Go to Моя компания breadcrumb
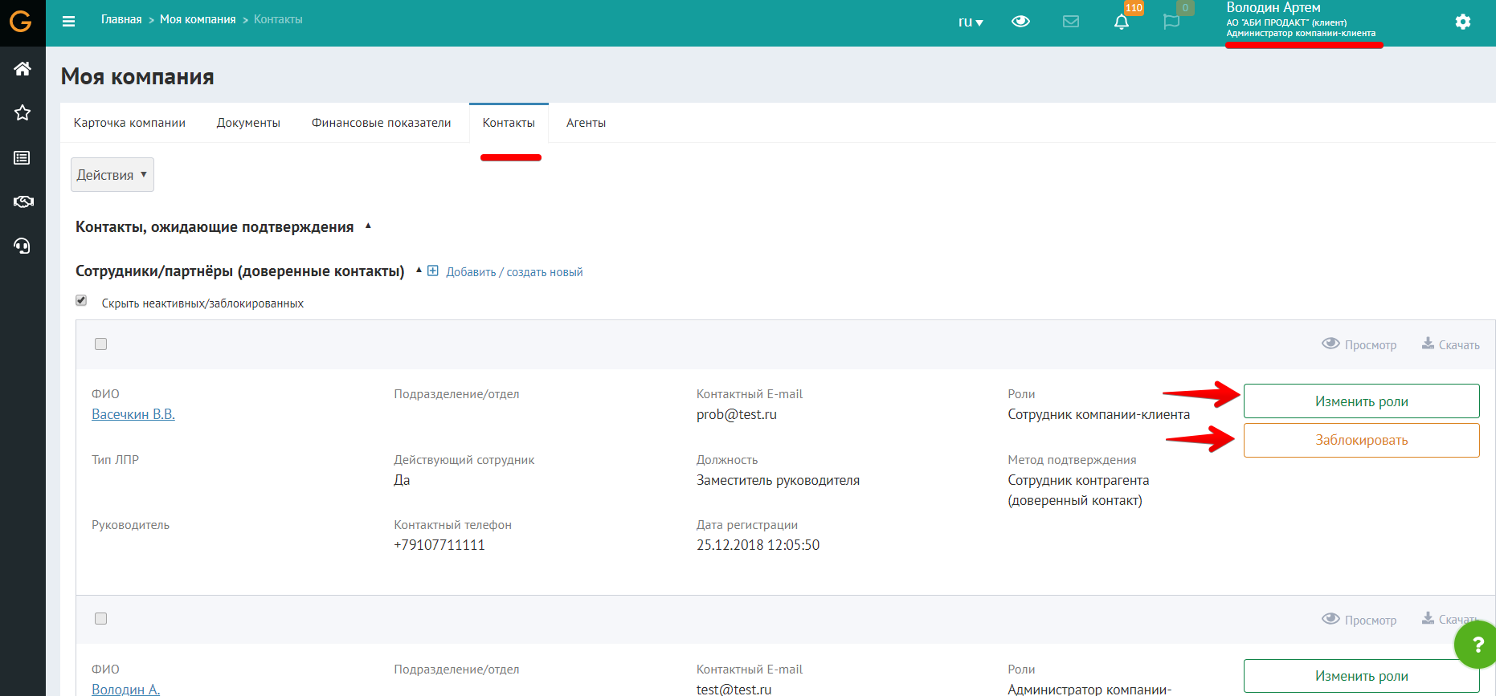1496x696 pixels. [198, 19]
